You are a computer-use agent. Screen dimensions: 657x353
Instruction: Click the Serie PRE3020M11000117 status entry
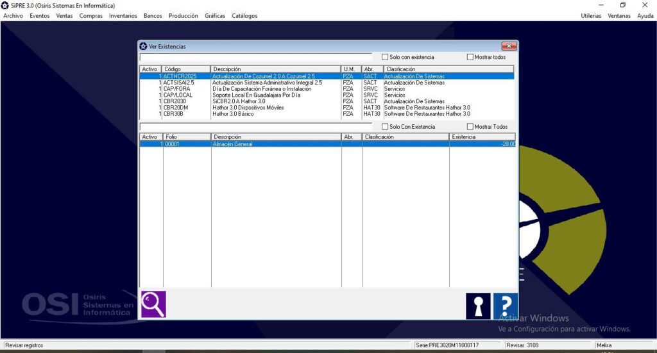[447, 345]
